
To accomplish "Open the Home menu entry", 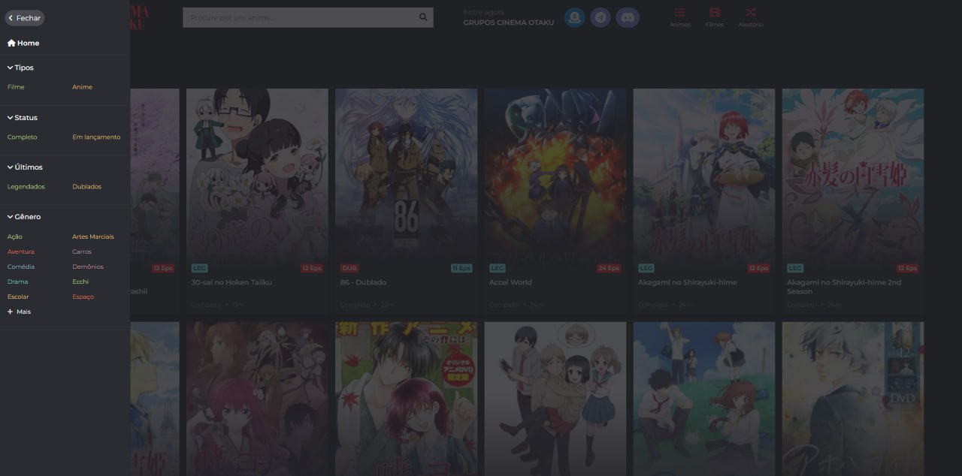I will pyautogui.click(x=23, y=43).
